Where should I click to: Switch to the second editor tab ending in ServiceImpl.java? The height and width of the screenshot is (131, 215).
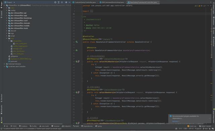[112, 2]
